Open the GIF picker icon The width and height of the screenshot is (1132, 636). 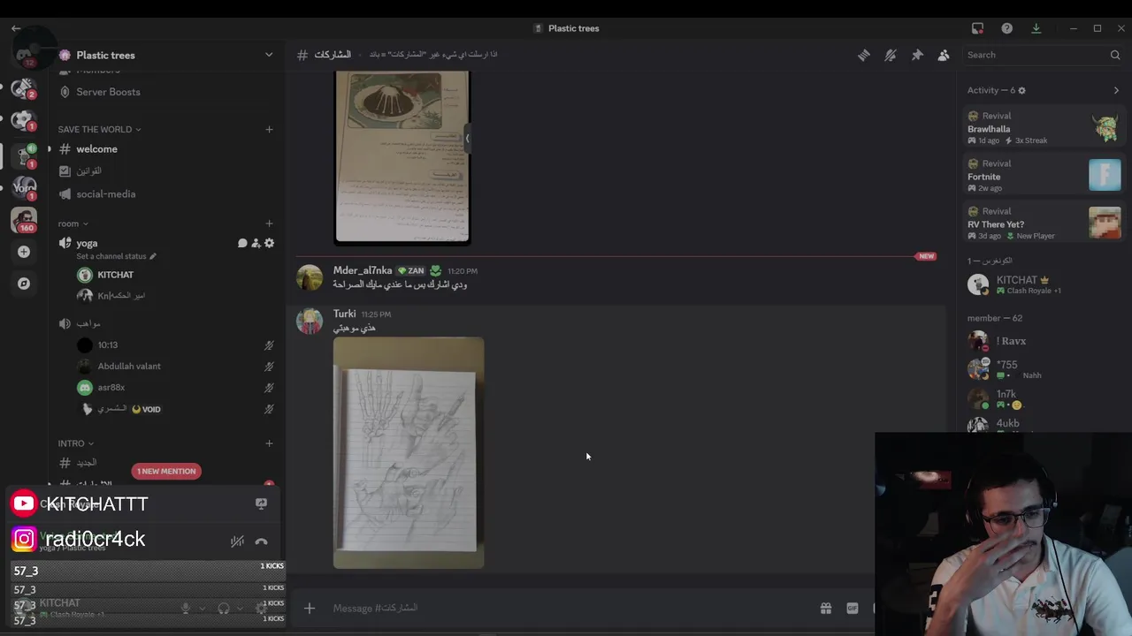852,608
